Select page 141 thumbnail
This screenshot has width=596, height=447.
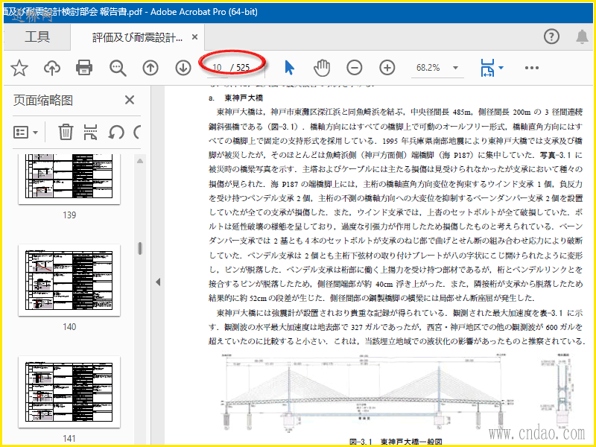coord(69,392)
